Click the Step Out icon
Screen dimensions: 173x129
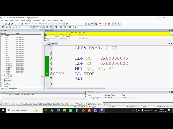(20, 27)
